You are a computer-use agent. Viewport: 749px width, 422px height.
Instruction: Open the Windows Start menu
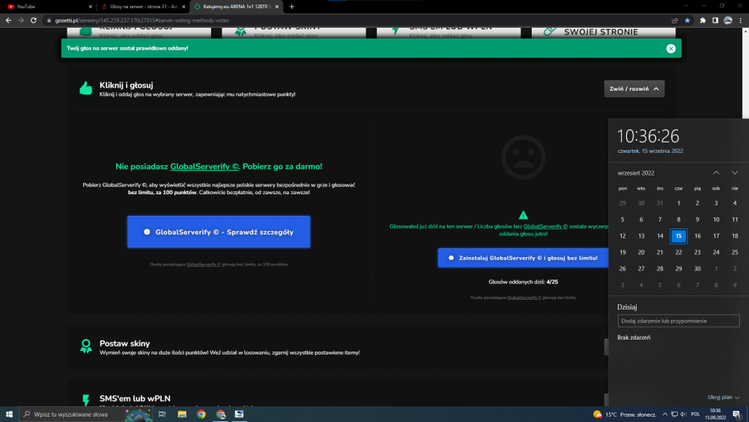[x=9, y=414]
